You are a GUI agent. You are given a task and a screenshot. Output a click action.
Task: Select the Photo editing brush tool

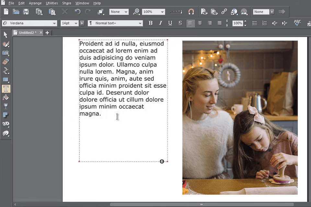click(6, 44)
